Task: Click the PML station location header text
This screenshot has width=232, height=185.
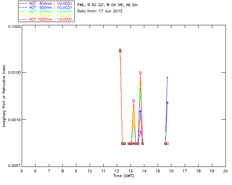Action: click(108, 5)
